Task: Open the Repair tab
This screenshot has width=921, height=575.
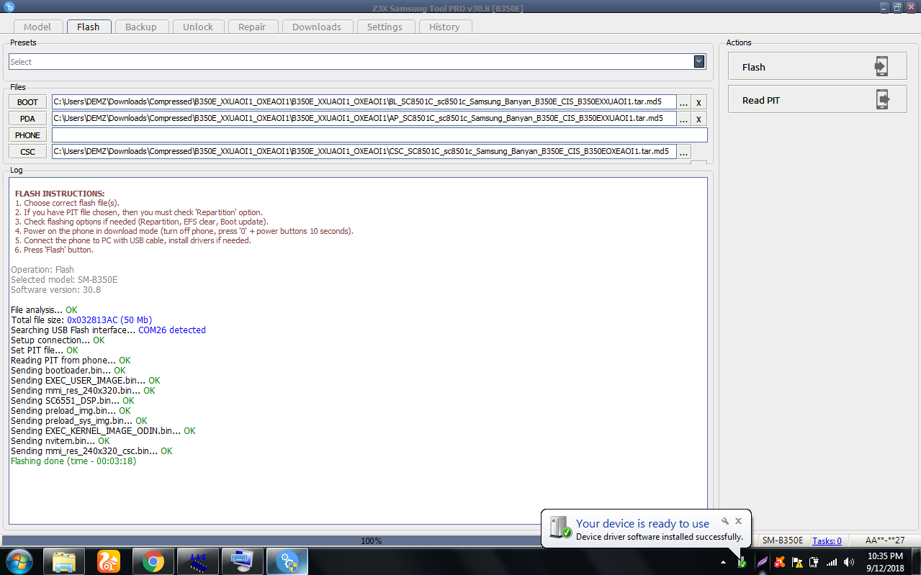Action: click(x=252, y=27)
